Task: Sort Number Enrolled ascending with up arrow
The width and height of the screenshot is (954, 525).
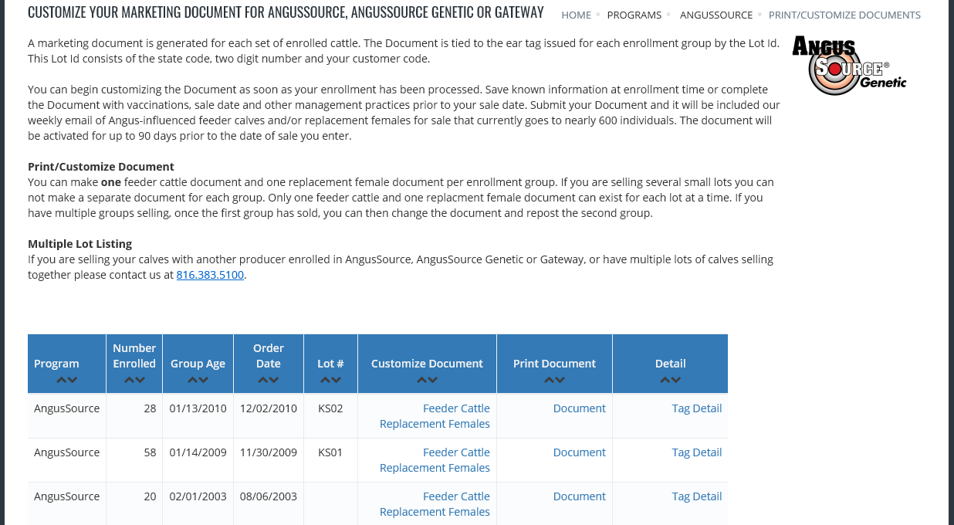Action: 130,380
